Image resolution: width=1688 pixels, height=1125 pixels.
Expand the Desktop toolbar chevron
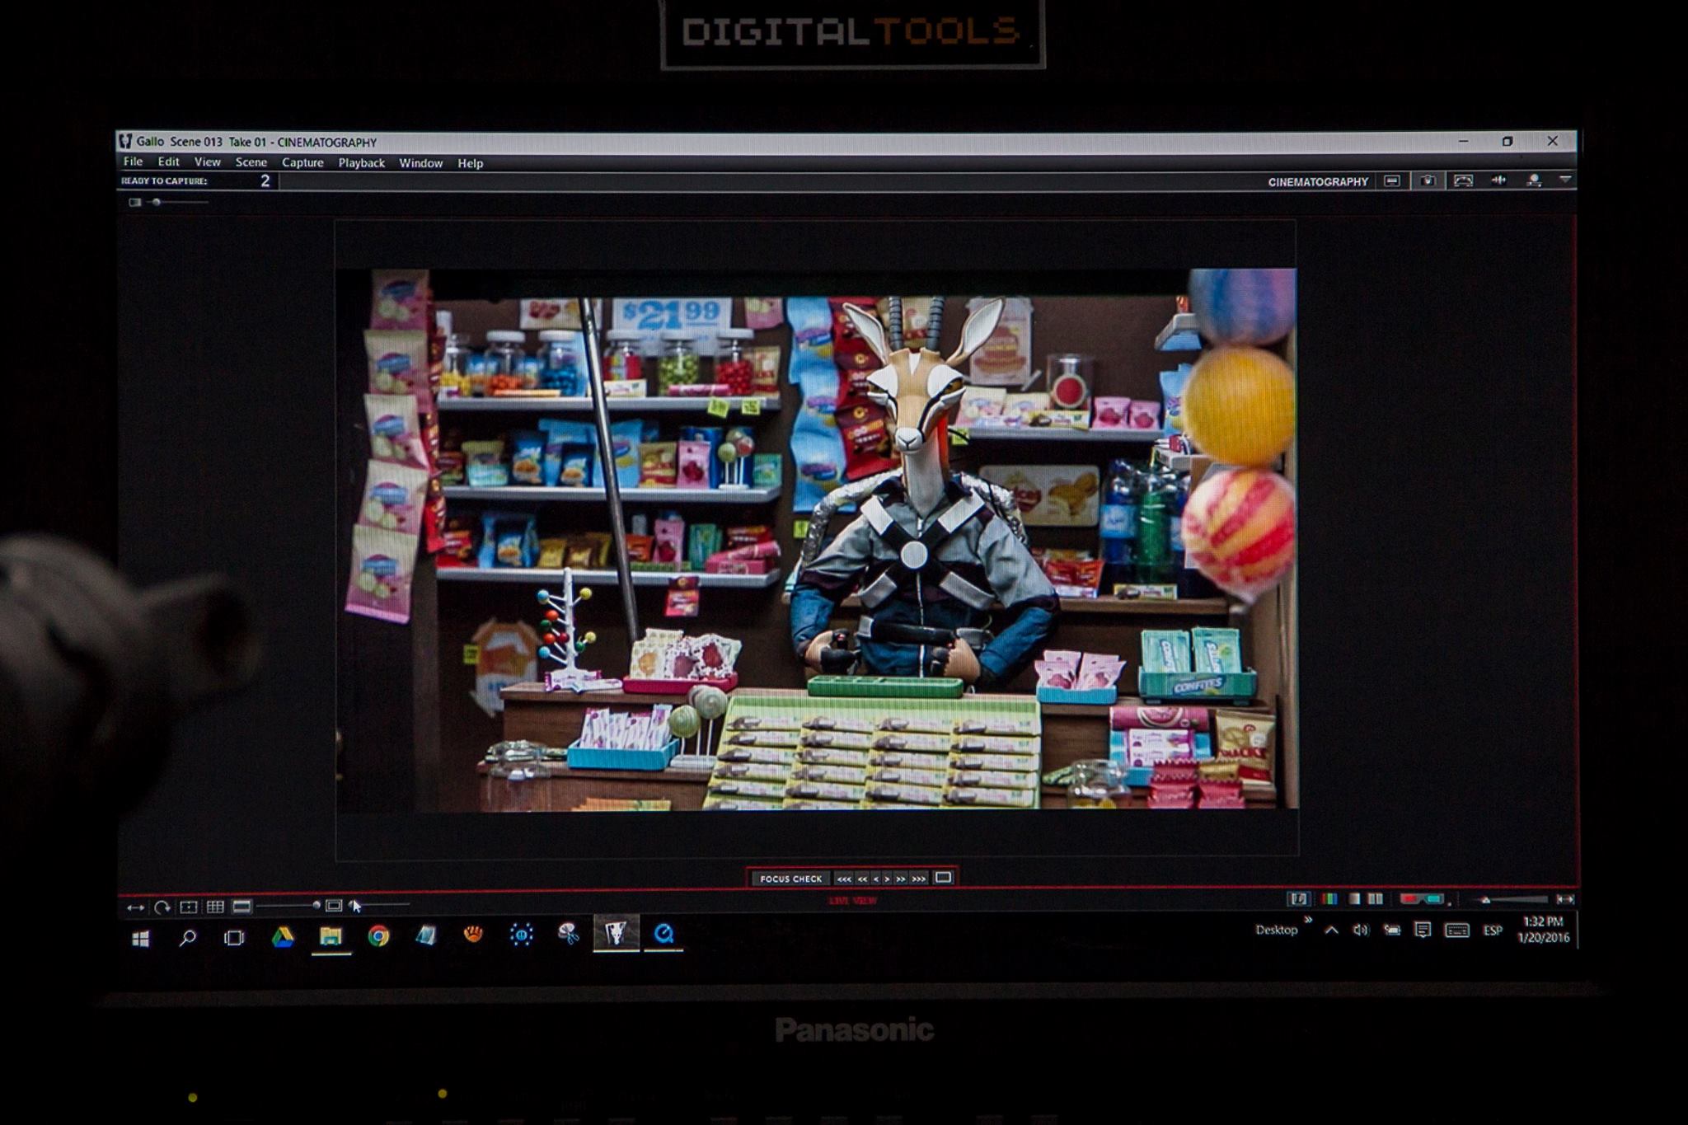(1308, 920)
